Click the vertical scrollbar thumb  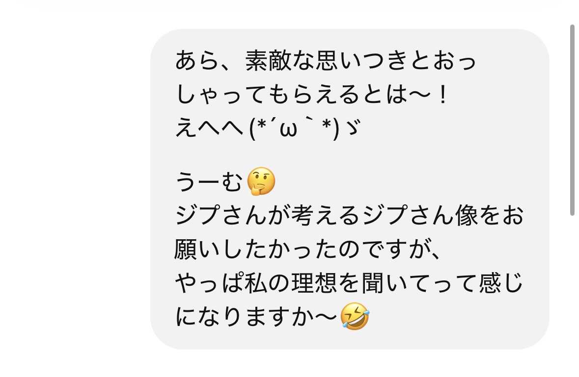click(x=572, y=120)
